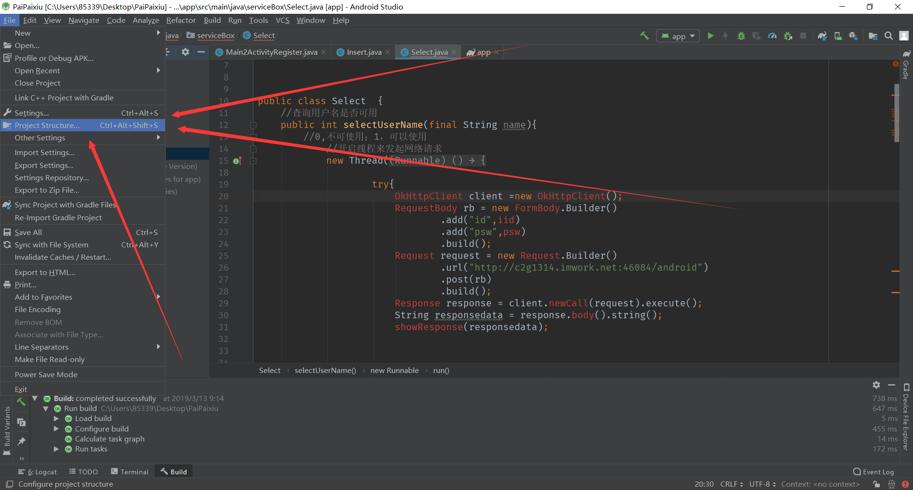The width and height of the screenshot is (913, 490).
Task: Click the user account avatar icon
Action: pyautogui.click(x=904, y=36)
